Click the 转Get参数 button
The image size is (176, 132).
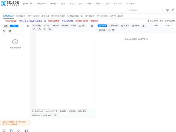coord(82,111)
